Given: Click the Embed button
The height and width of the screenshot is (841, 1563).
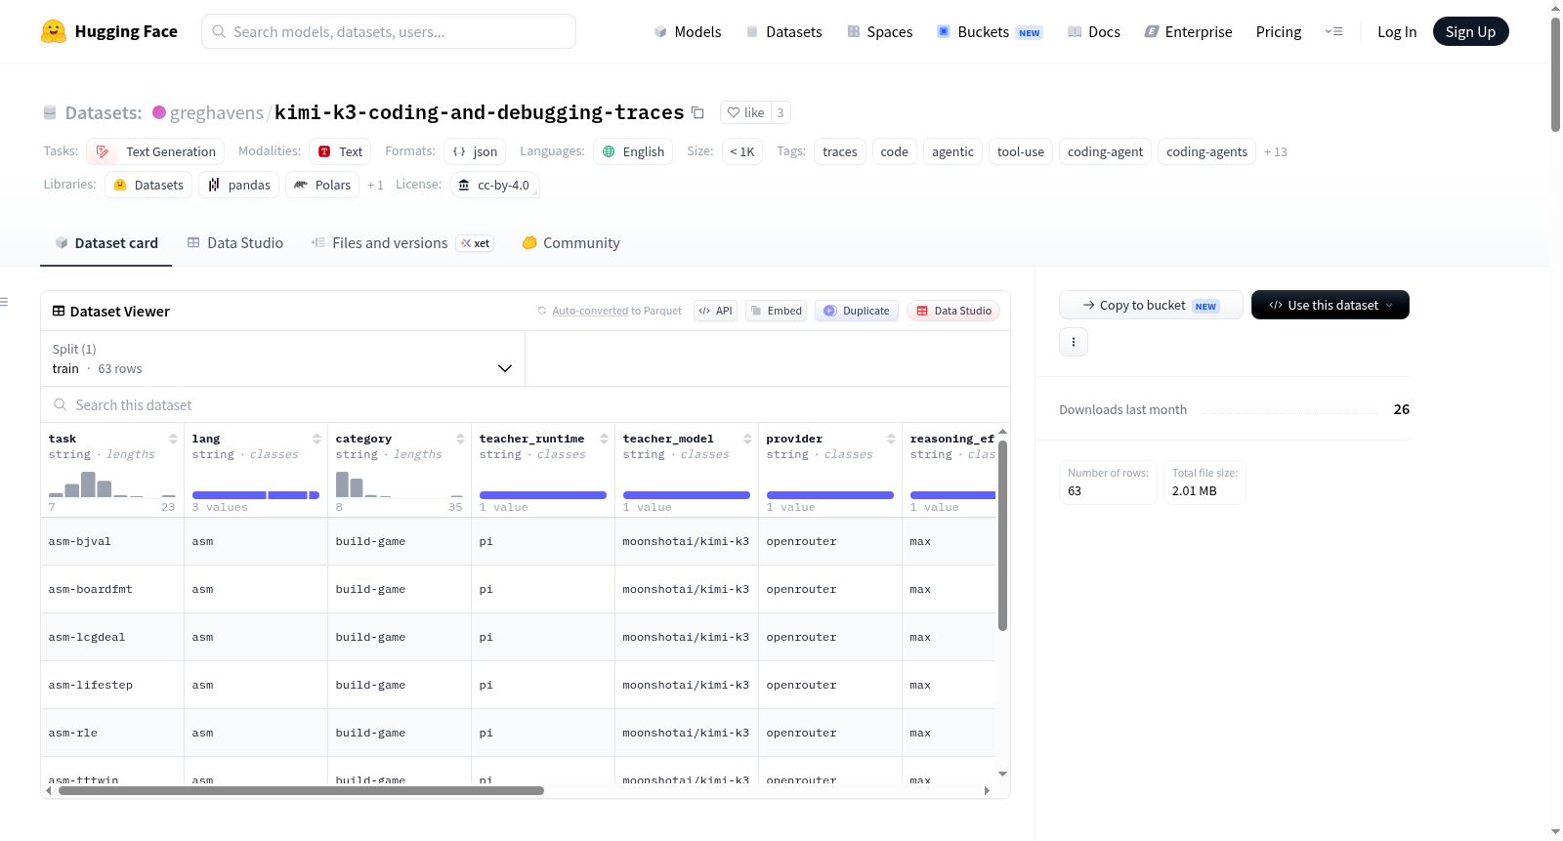Looking at the screenshot, I should [776, 311].
